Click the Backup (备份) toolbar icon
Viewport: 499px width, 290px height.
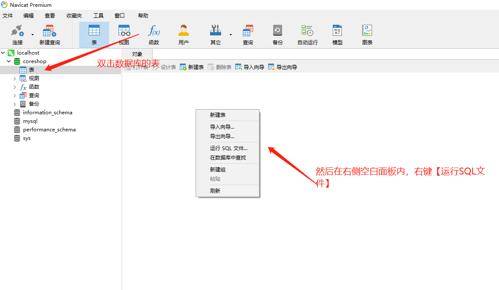click(x=277, y=32)
